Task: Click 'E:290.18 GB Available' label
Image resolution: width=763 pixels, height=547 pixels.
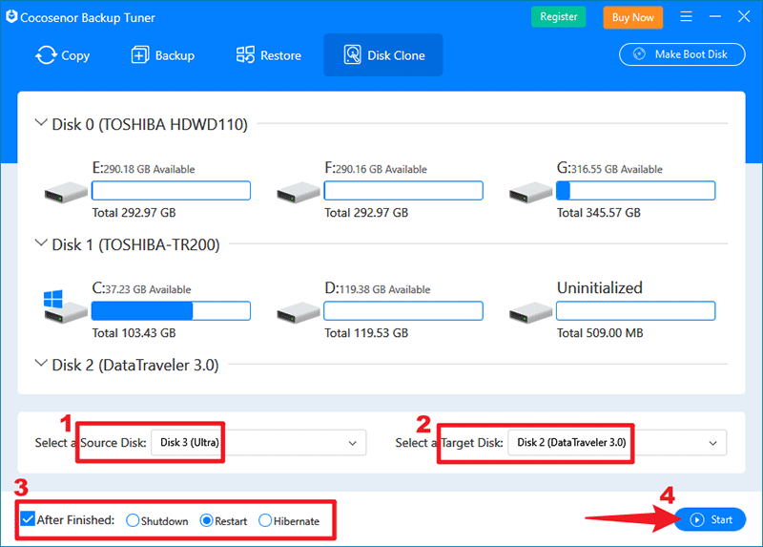Action: [x=144, y=169]
